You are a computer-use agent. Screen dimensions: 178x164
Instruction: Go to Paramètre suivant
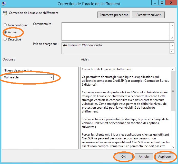[x=148, y=15]
